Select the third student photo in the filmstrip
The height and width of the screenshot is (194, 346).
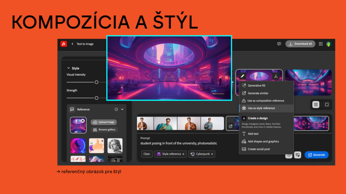189,123
